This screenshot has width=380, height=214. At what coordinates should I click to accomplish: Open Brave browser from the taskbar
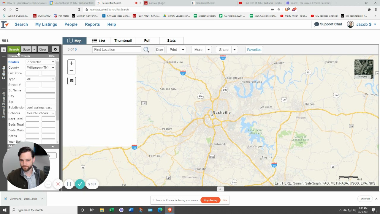[170, 210]
